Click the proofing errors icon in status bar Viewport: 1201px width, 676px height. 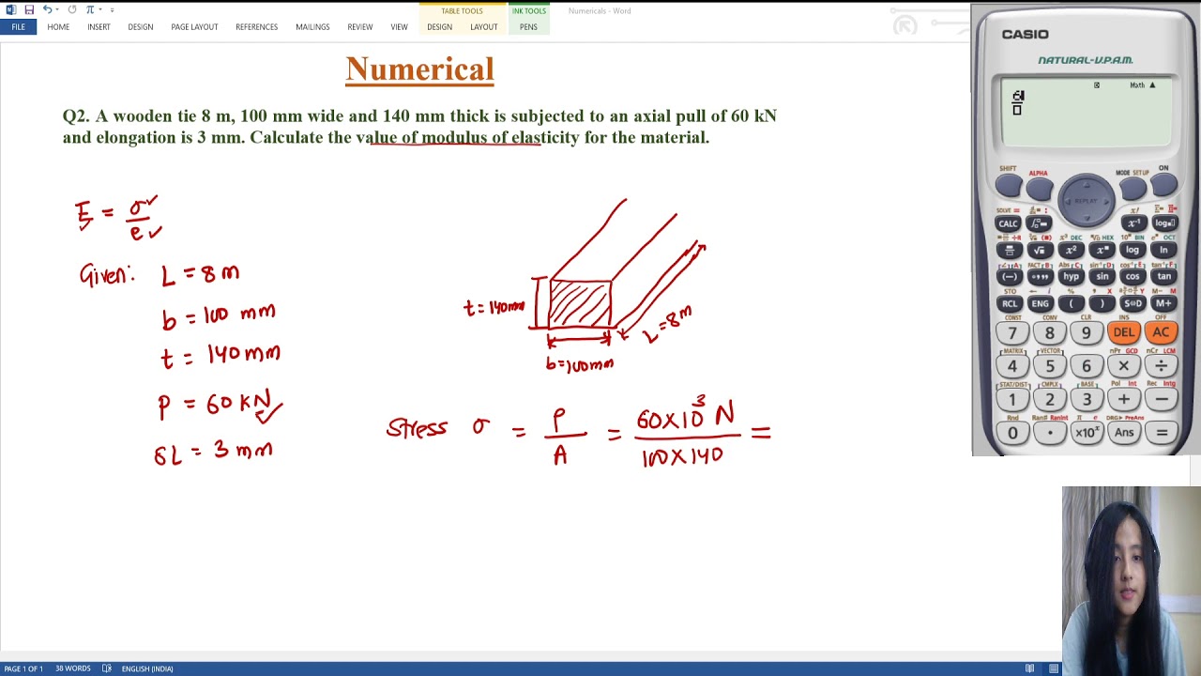point(106,668)
